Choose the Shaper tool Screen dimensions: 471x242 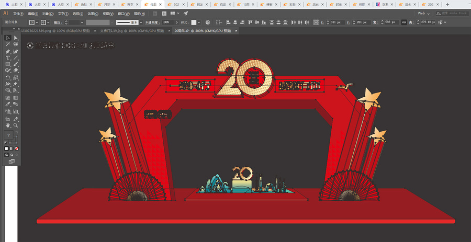(x=8, y=71)
